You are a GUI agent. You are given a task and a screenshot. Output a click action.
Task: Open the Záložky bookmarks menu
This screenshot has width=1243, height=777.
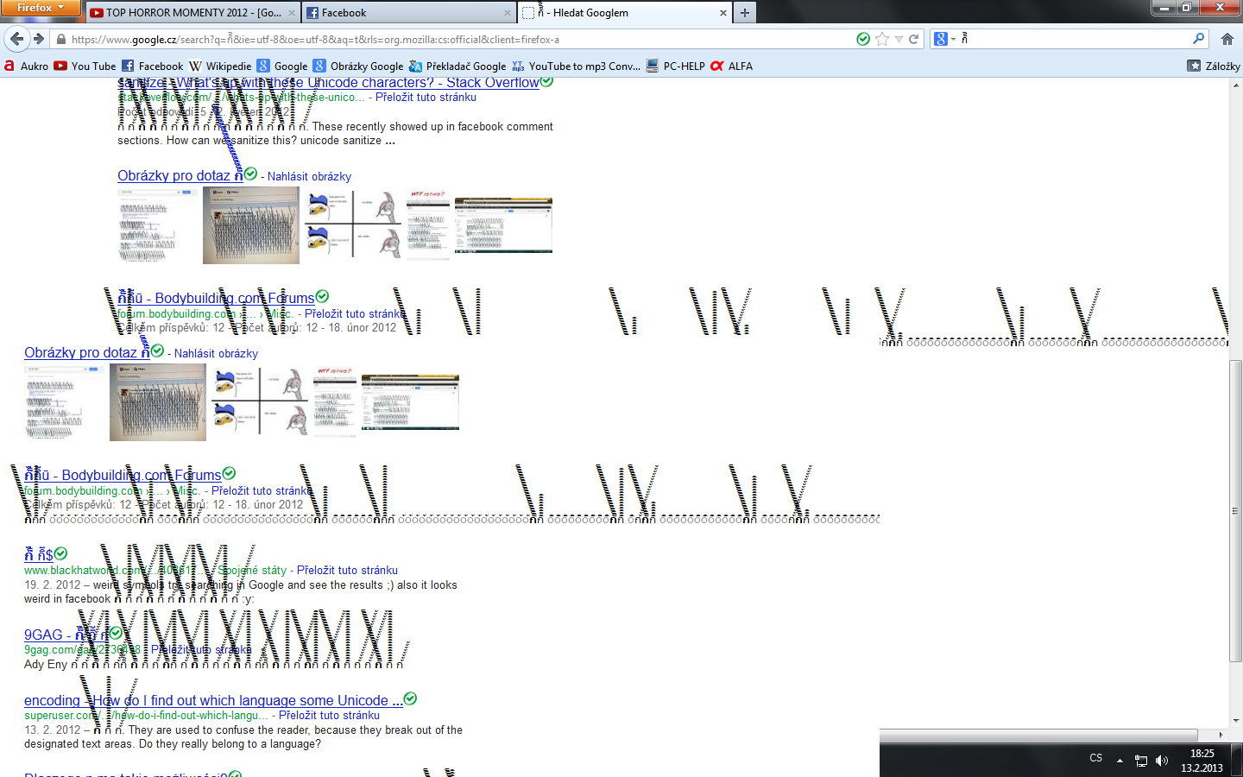pos(1214,66)
